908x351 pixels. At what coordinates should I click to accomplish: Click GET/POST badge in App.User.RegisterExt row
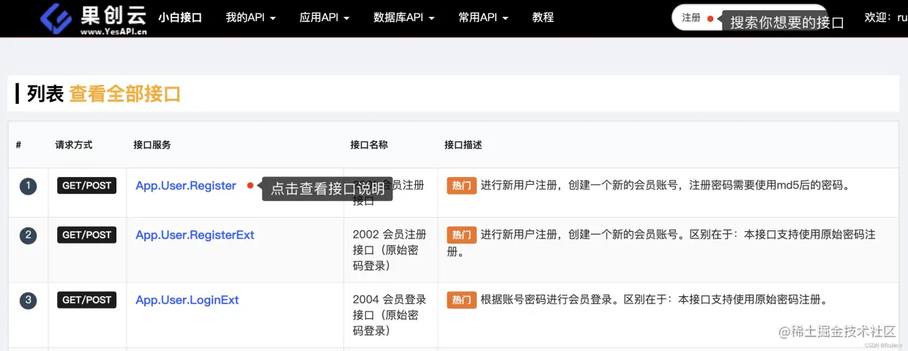pyautogui.click(x=86, y=235)
